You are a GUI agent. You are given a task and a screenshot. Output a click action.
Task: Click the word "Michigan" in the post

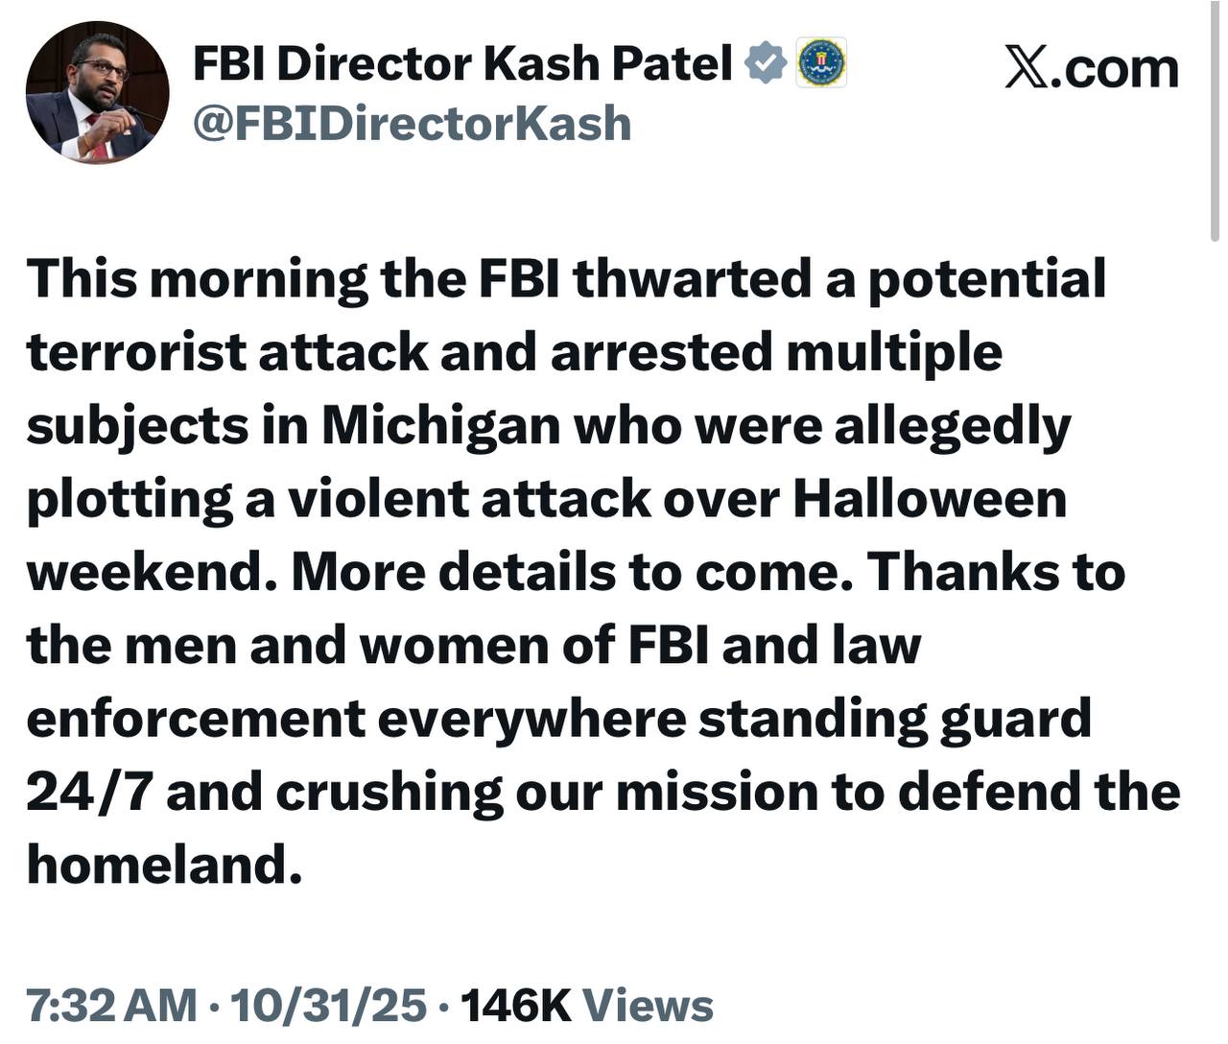440,425
